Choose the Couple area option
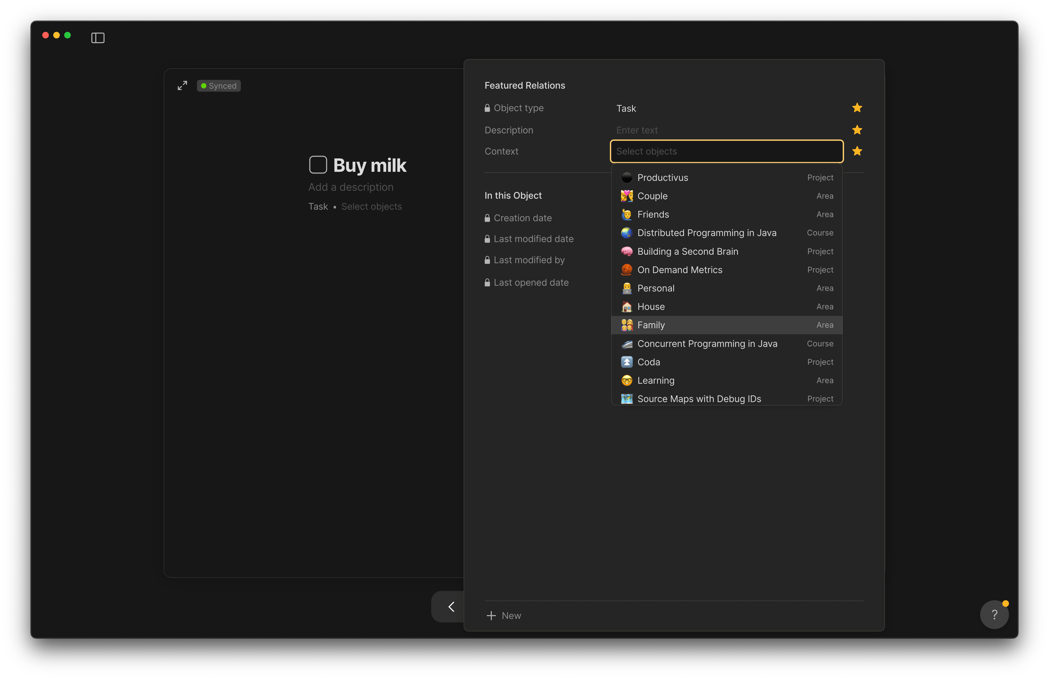 (x=726, y=196)
